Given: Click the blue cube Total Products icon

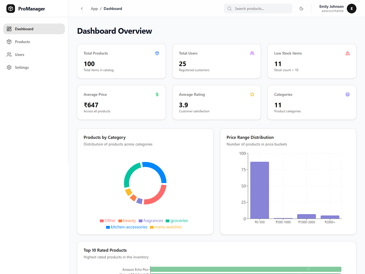Looking at the screenshot, I should (157, 53).
